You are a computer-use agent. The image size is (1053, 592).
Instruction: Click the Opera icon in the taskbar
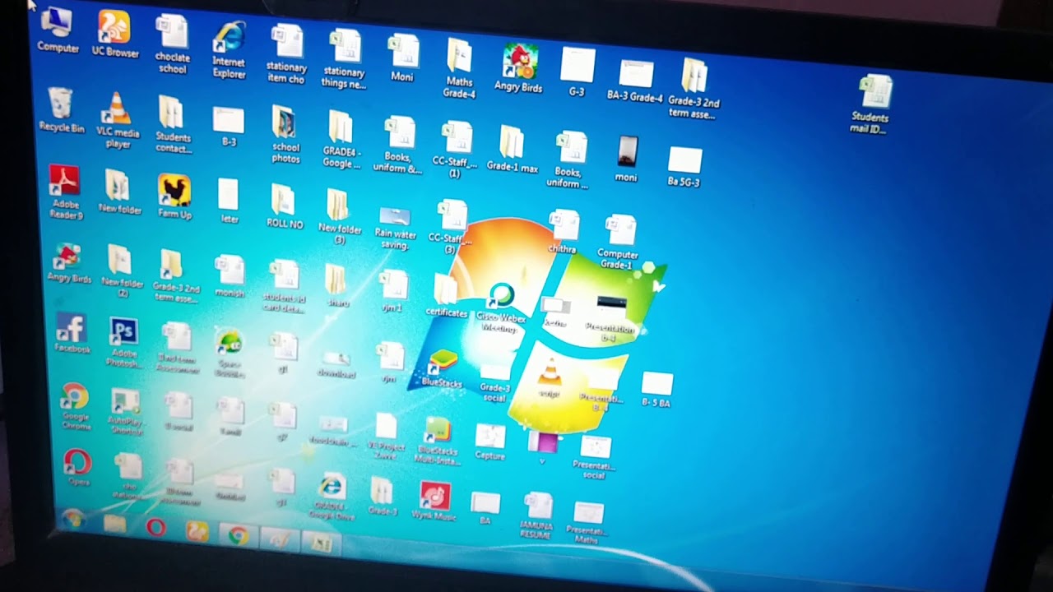(x=155, y=528)
